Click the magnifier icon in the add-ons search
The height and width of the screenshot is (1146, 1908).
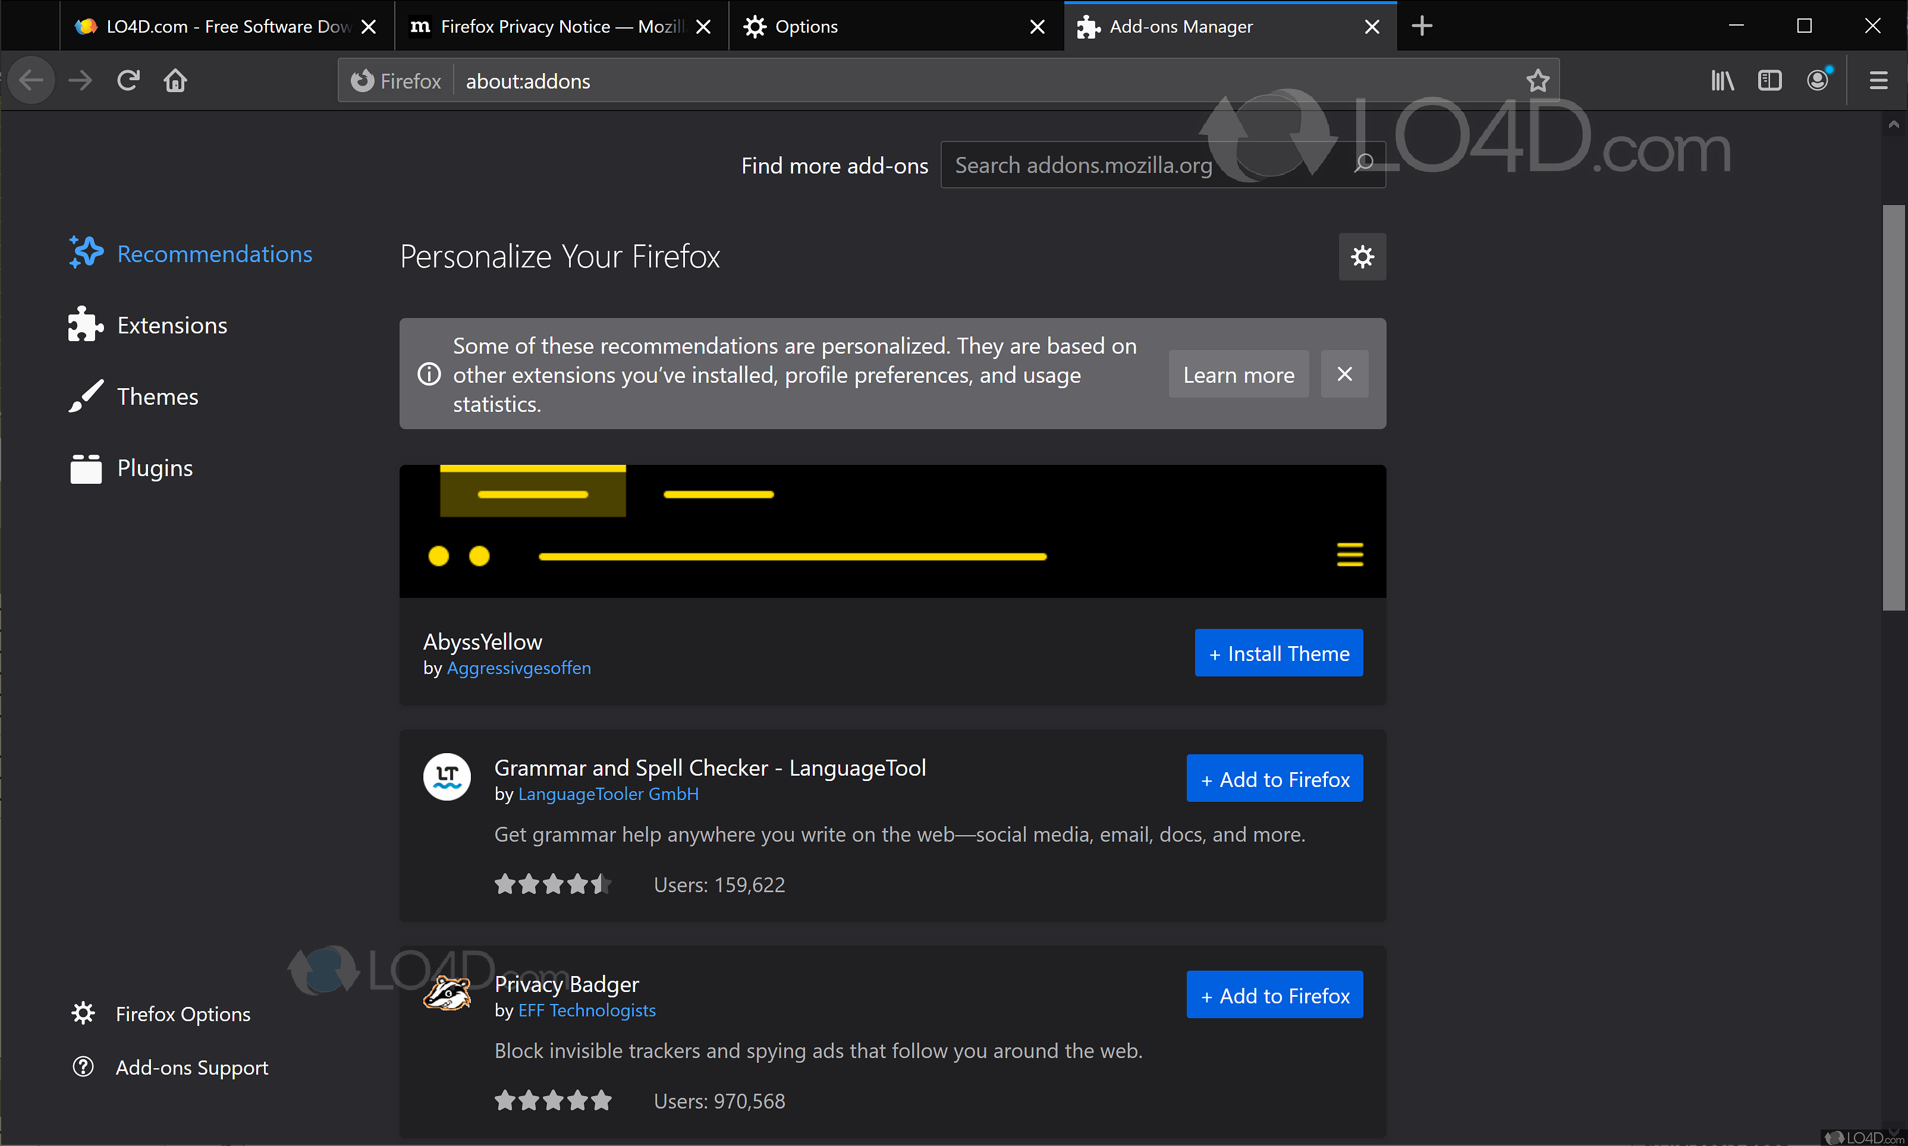(x=1364, y=163)
